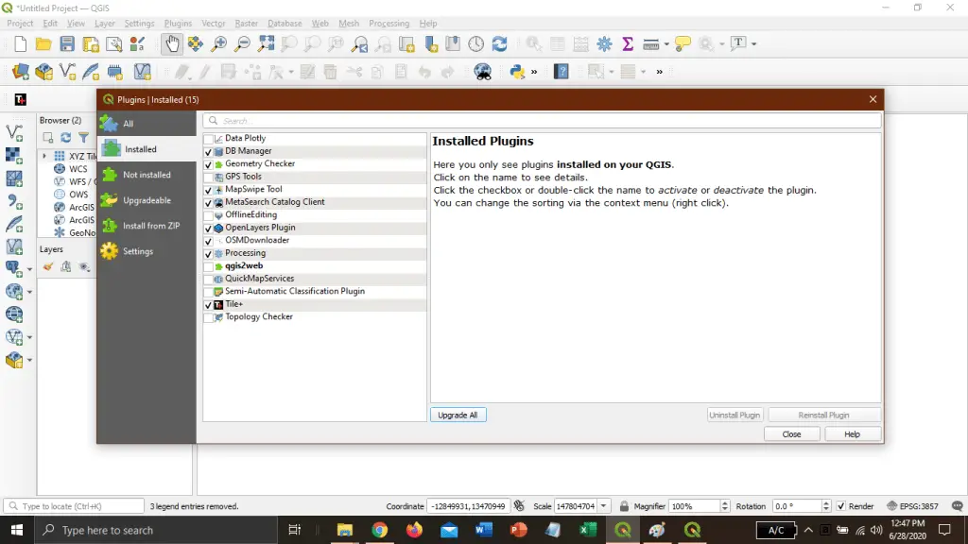This screenshot has width=968, height=544.
Task: Create a new project from the toolbar
Action: point(21,43)
